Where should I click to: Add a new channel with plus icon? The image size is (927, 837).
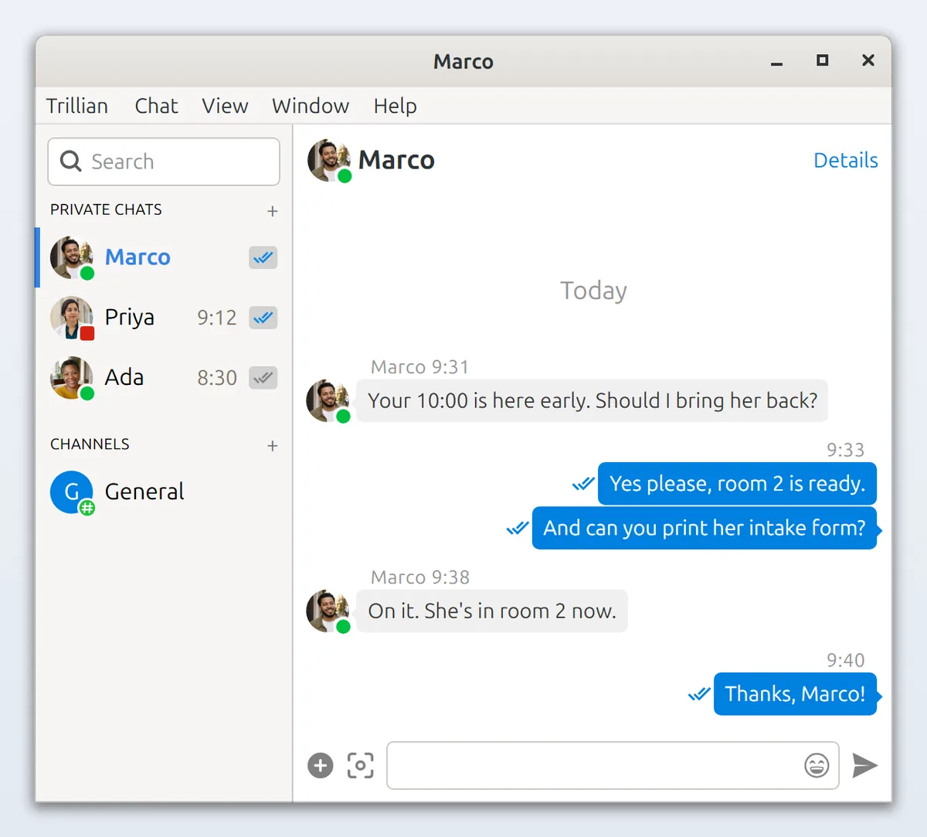(x=272, y=446)
